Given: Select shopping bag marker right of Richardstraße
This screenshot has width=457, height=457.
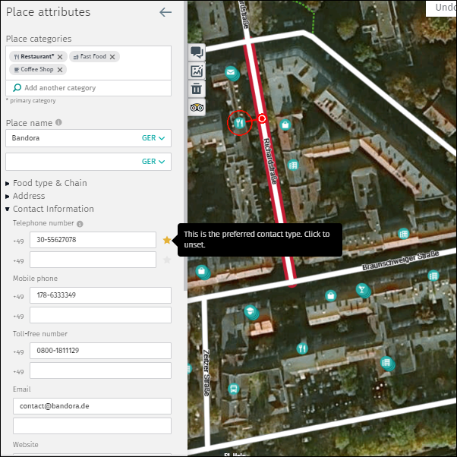Looking at the screenshot, I should click(x=285, y=124).
